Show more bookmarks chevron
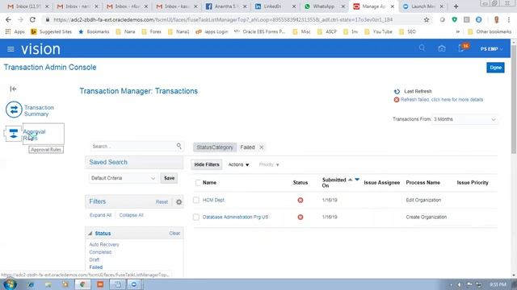Viewport: 517px width, 290px height. coord(458,31)
